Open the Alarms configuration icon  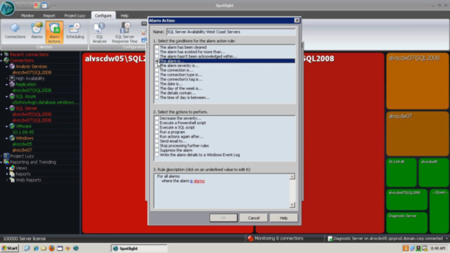37,32
